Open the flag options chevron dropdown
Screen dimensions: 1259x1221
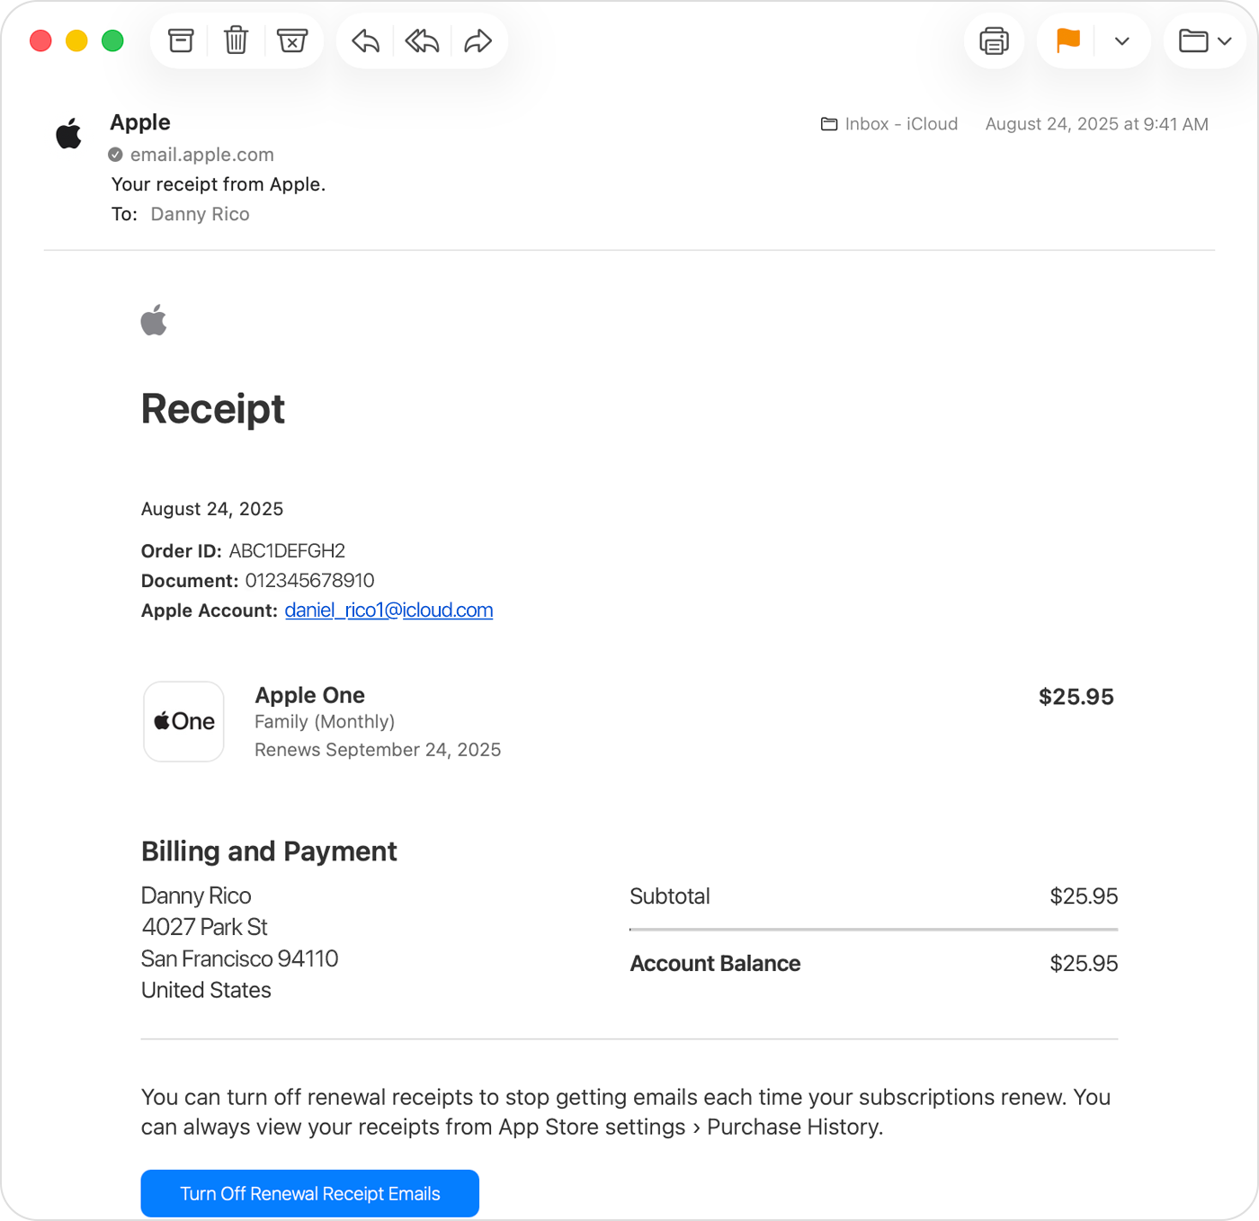[1121, 40]
